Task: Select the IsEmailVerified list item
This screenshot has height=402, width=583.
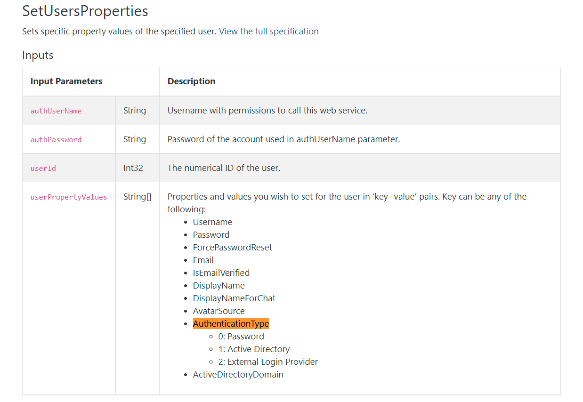Action: coord(221,273)
